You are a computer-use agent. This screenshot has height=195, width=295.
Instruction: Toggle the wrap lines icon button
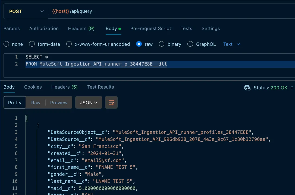coord(111,102)
